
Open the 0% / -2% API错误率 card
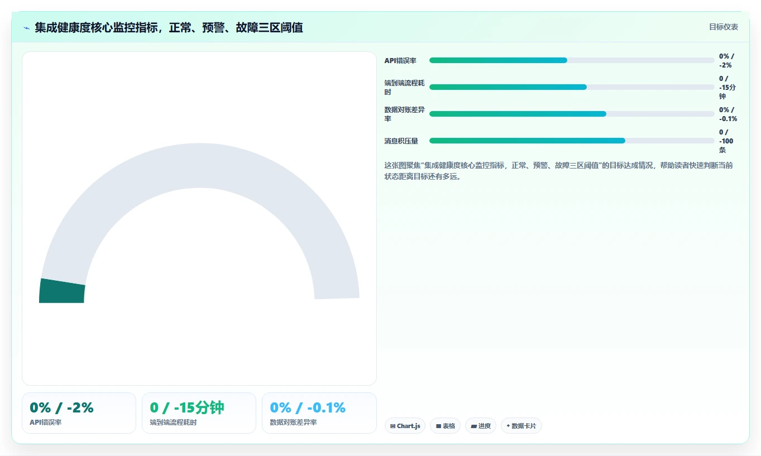pyautogui.click(x=79, y=413)
